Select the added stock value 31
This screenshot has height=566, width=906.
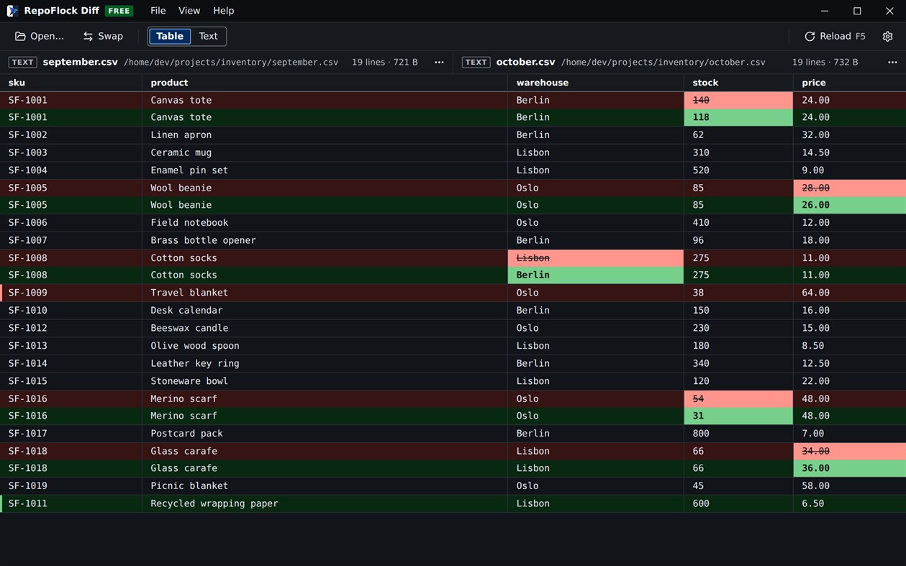tap(738, 416)
